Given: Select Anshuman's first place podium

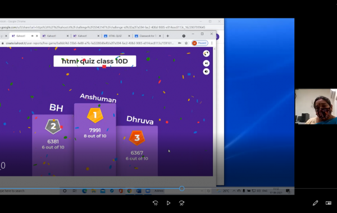Looking at the screenshot, I should (95, 140).
